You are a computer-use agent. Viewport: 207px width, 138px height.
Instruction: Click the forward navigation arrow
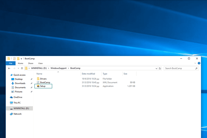point(14,68)
